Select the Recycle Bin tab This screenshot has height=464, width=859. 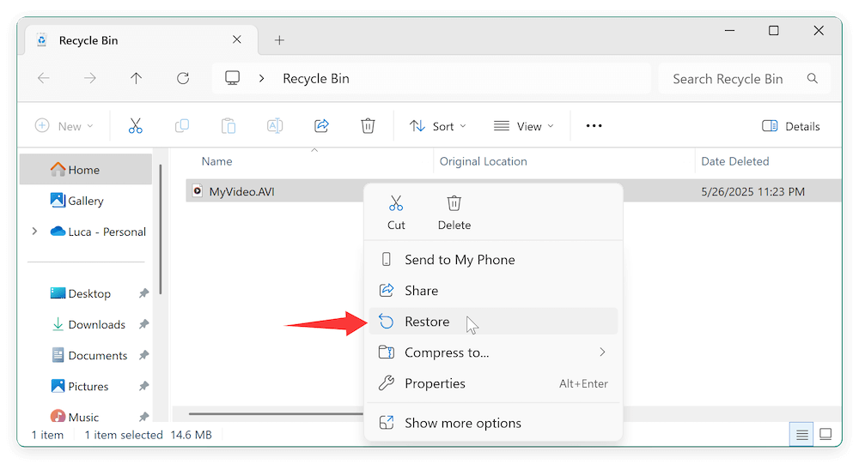[x=142, y=40]
